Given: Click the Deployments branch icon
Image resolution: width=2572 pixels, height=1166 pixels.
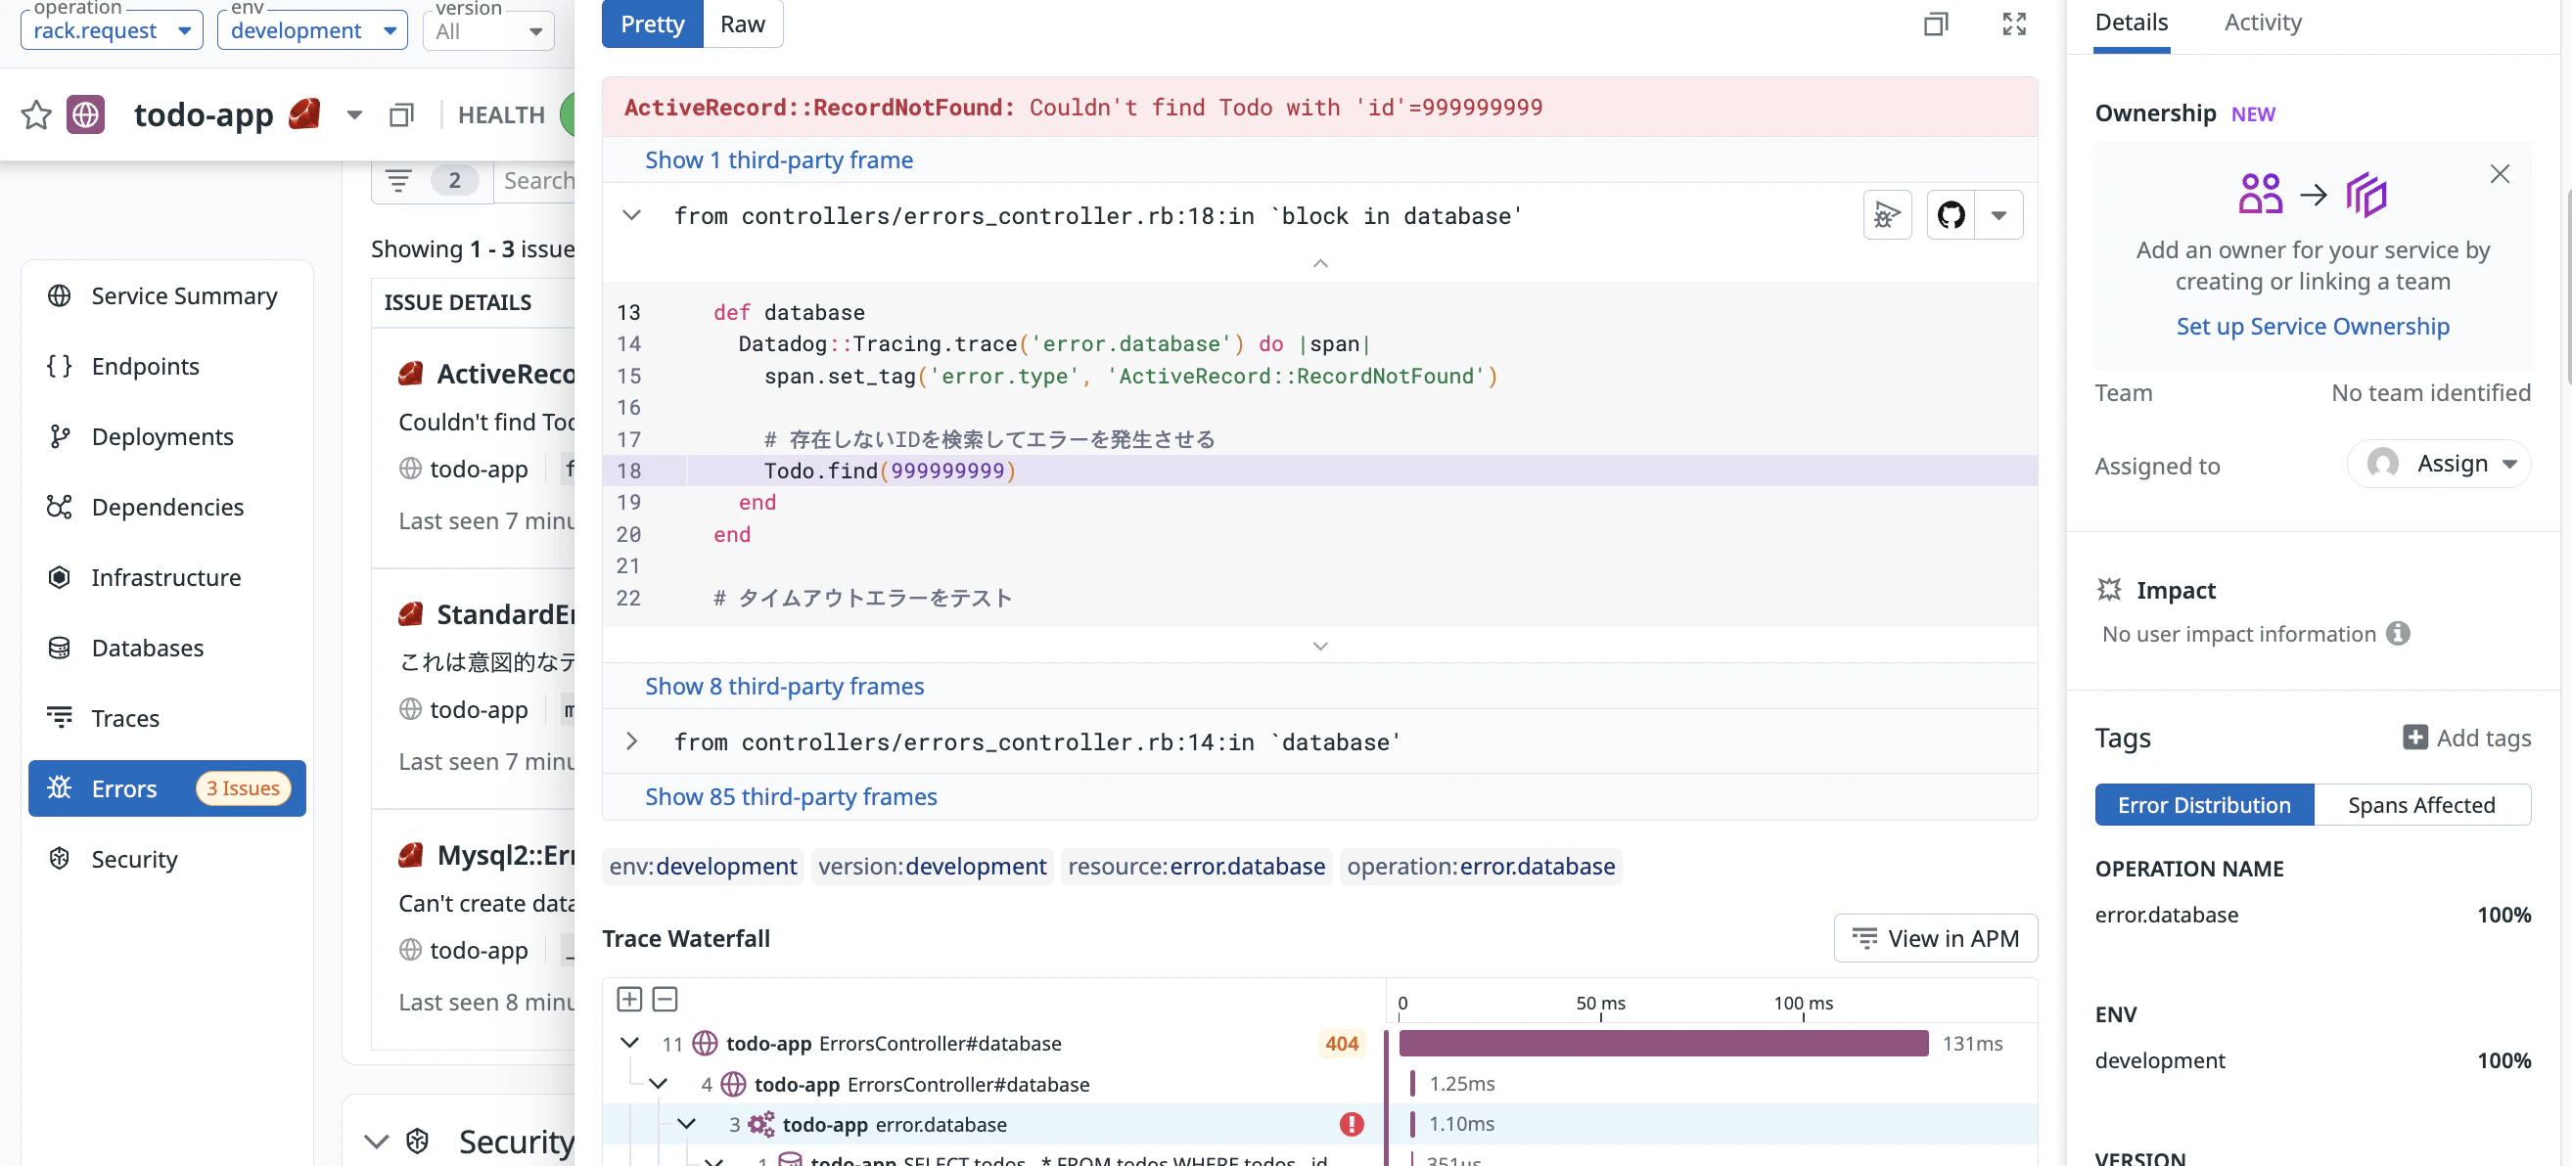Looking at the screenshot, I should click(60, 436).
